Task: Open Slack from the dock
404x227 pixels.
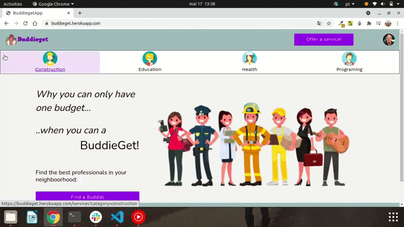Action: pos(96,217)
